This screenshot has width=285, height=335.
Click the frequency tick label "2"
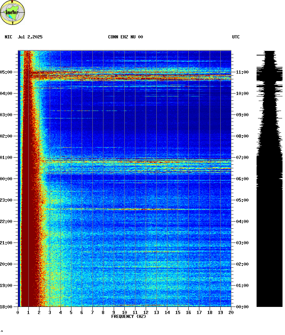pos(39,313)
